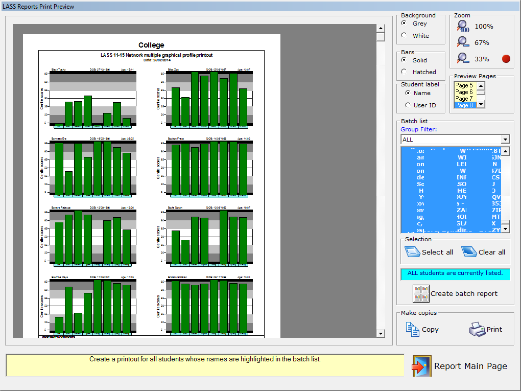The height and width of the screenshot is (391, 521).
Task: Click the 33% zoom text
Action: pyautogui.click(x=482, y=59)
